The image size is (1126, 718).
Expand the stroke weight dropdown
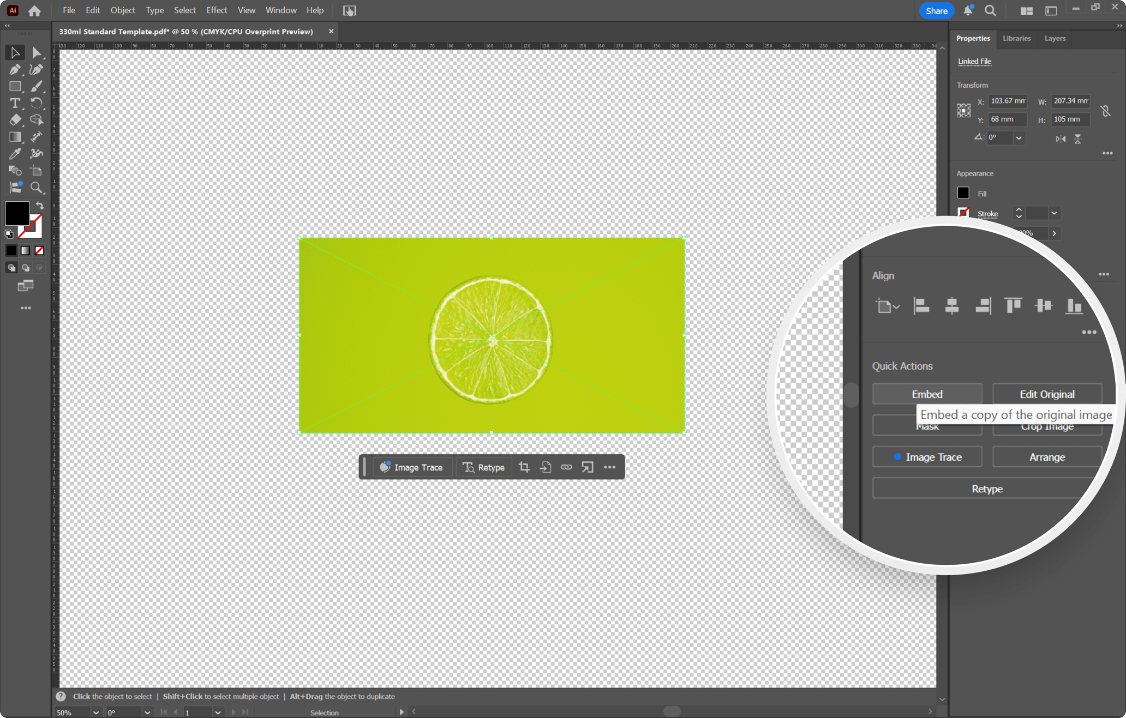point(1054,213)
